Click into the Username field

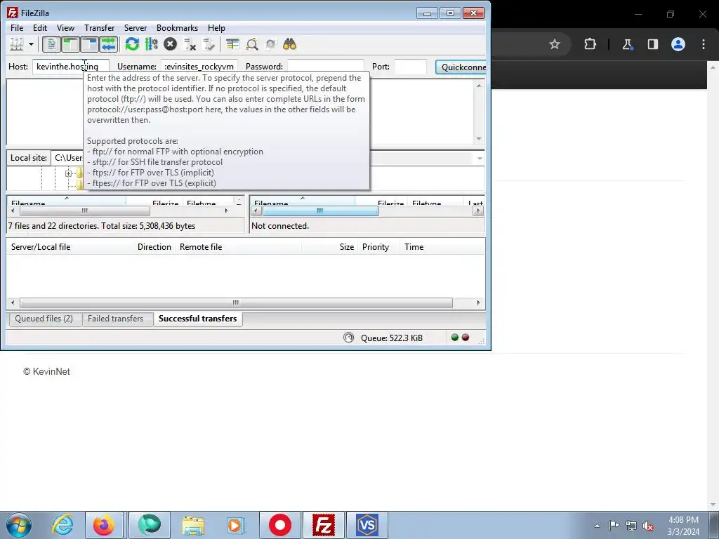click(199, 67)
